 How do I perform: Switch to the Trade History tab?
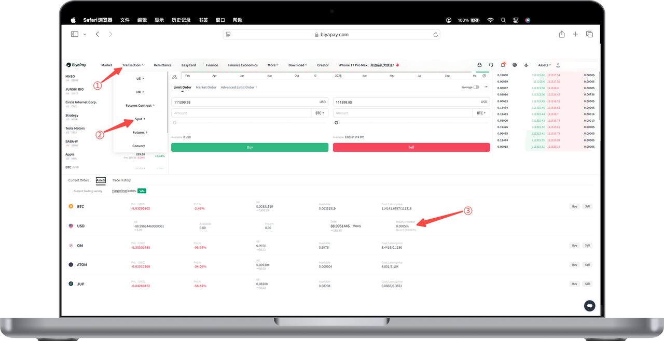[121, 180]
